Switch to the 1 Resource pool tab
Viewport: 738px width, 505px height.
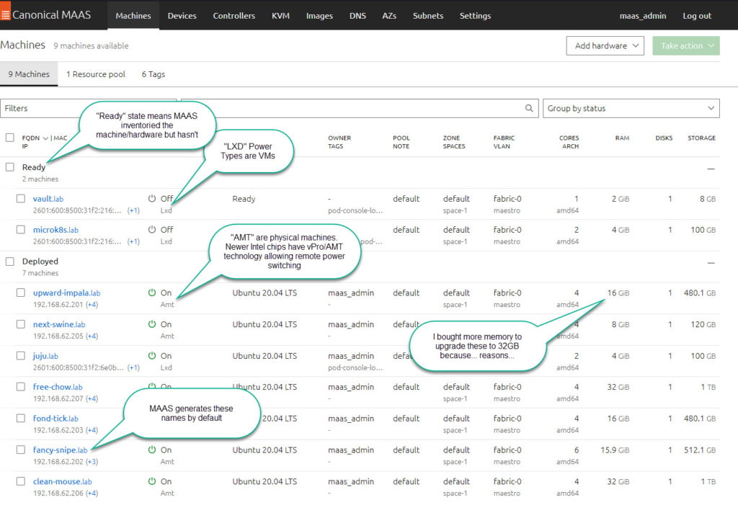[96, 74]
